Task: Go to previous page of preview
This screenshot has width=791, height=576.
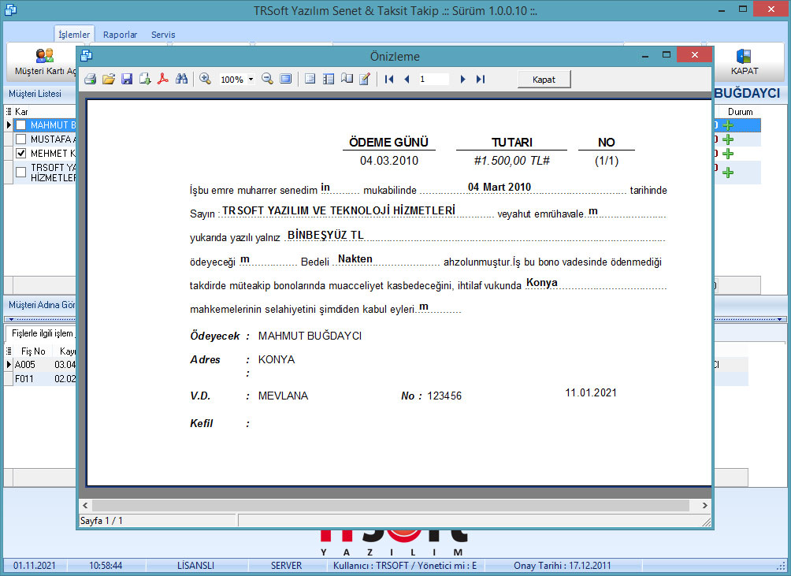Action: 407,79
